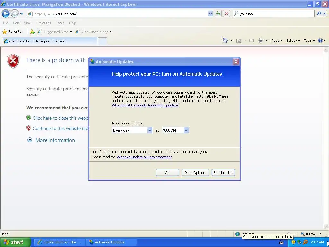Click the RSS Feeds icon

(239, 41)
